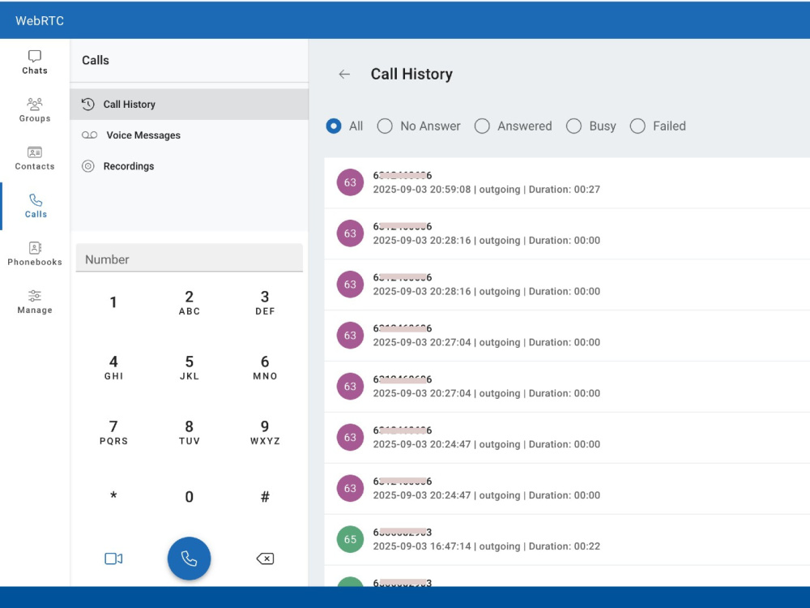
Task: Click the Recordings circle icon
Action: (88, 166)
